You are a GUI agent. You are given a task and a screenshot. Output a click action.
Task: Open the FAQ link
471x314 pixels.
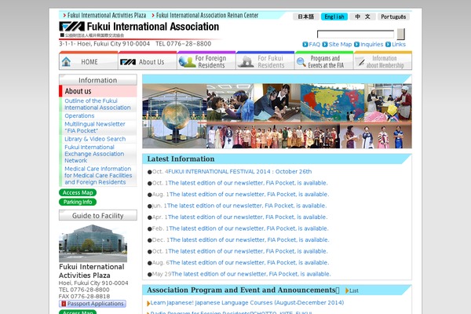[315, 45]
